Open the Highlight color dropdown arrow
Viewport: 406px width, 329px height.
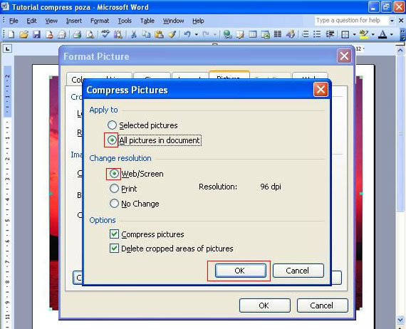pyautogui.click(x=373, y=34)
